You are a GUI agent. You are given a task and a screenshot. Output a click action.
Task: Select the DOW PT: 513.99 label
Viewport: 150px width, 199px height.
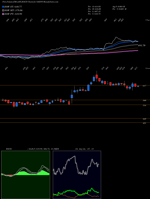pos(13,14)
